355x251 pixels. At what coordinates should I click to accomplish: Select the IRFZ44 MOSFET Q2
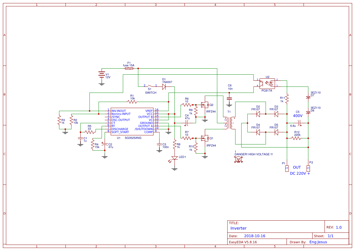[204, 105]
